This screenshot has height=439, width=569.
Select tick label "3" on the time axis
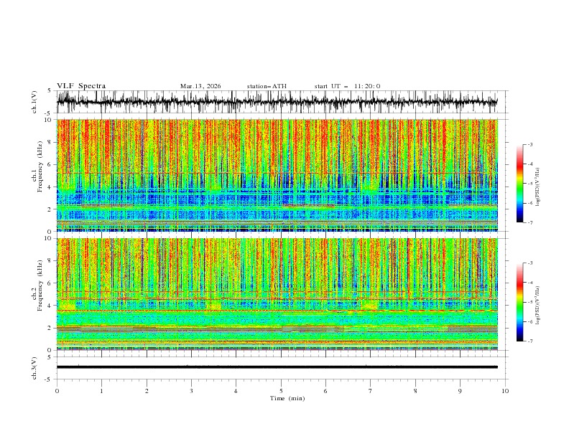(x=191, y=391)
